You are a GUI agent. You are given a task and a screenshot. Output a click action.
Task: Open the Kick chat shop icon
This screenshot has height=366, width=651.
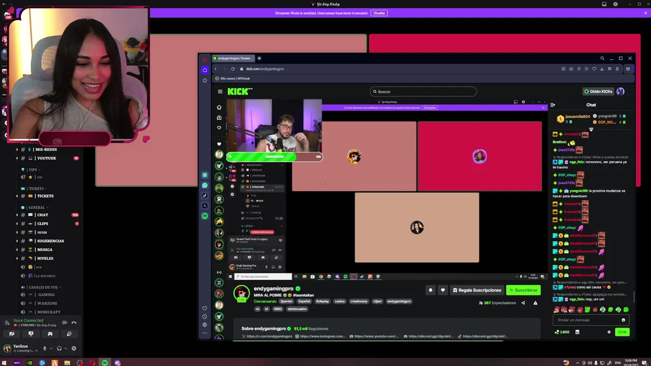(577, 332)
